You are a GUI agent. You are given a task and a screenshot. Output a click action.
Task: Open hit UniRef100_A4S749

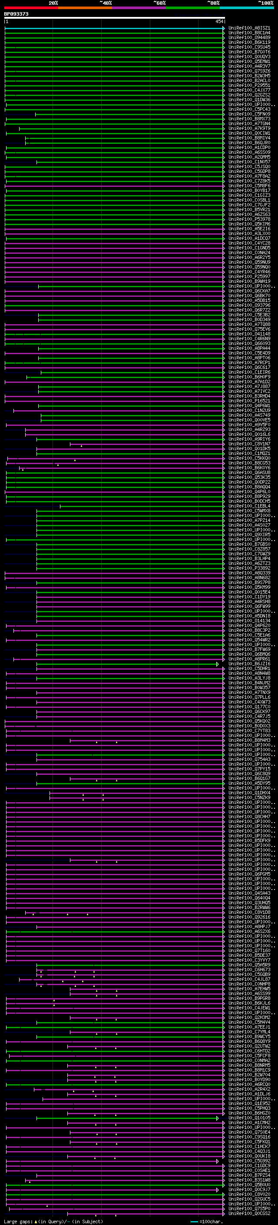[249, 415]
